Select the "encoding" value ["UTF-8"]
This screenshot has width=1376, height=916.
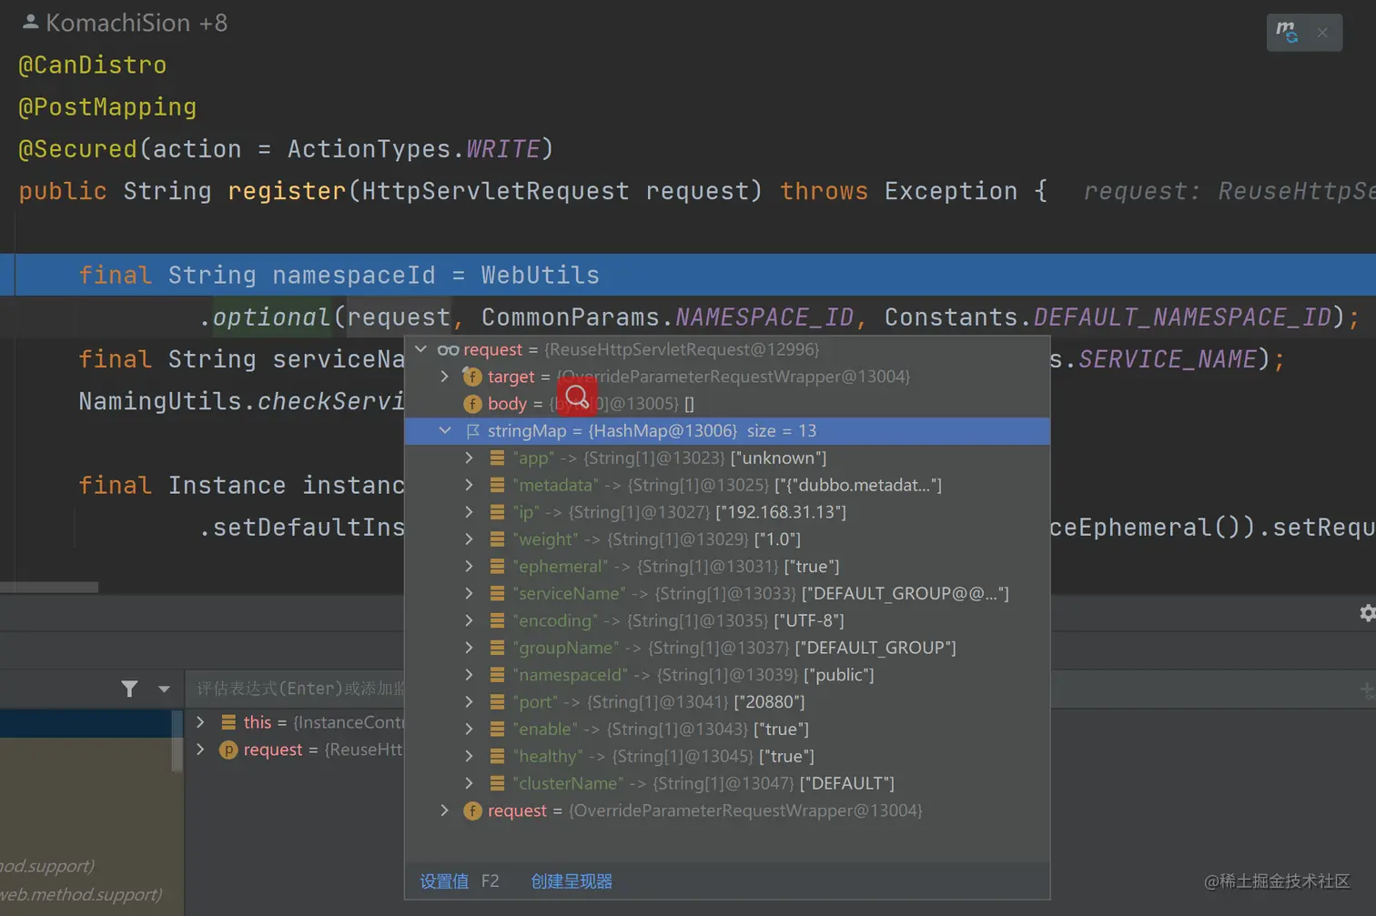pos(809,620)
